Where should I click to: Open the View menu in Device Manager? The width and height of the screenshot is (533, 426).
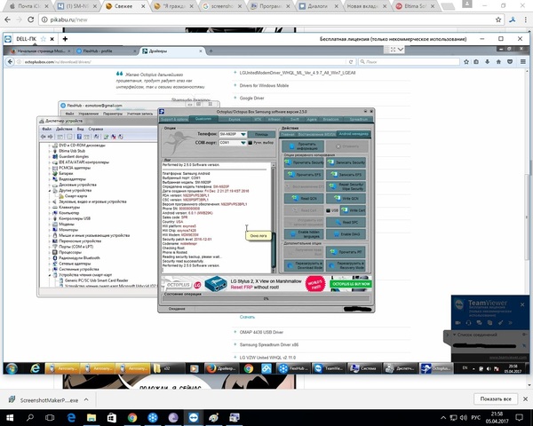point(80,129)
